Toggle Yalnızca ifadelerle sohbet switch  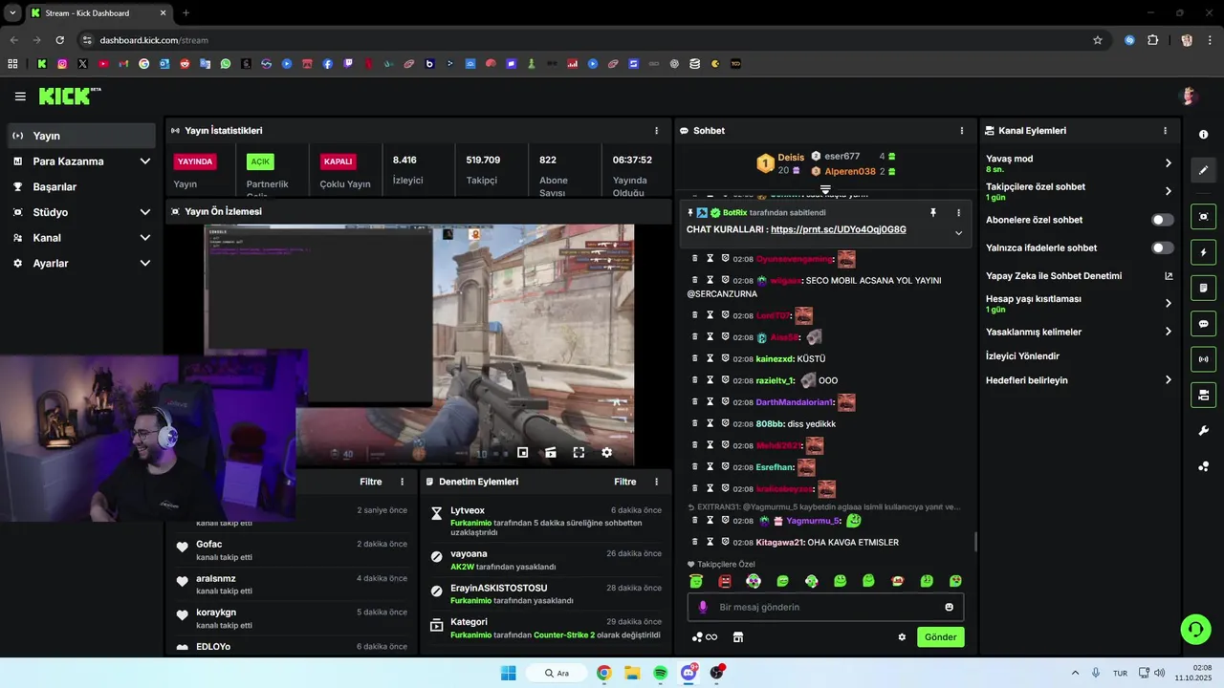(x=1162, y=248)
